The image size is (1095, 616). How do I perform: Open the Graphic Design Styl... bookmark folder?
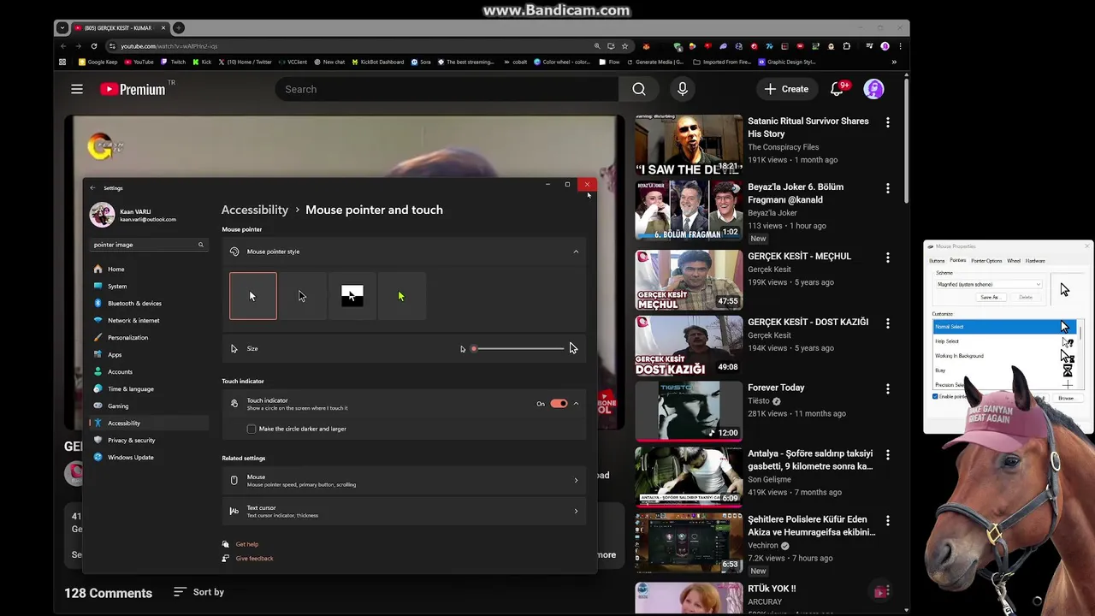click(786, 62)
